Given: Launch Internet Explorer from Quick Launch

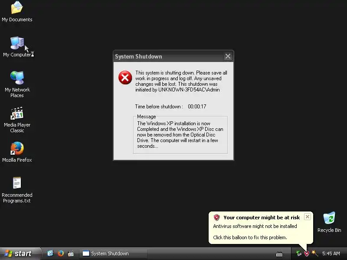Looking at the screenshot, I should tap(50, 253).
